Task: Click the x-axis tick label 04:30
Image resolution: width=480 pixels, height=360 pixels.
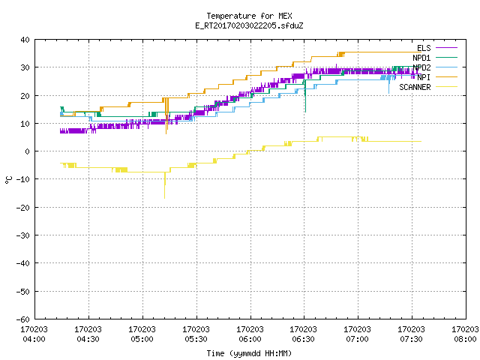Action: click(x=88, y=340)
